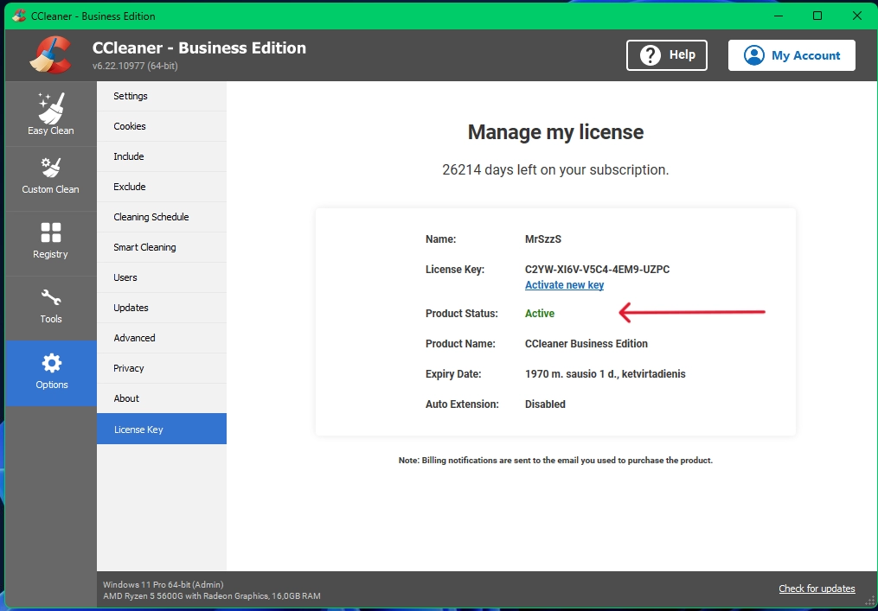878x611 pixels.
Task: Open the Cookies options page
Action: [162, 126]
